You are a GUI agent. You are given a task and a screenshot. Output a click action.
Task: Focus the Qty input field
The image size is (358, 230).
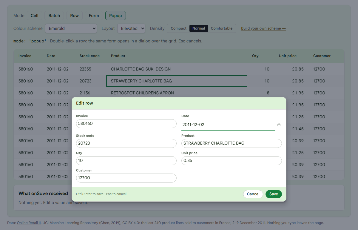pyautogui.click(x=126, y=161)
